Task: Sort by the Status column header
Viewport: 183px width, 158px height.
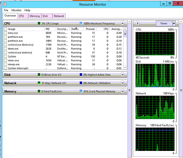Action: pos(76,29)
